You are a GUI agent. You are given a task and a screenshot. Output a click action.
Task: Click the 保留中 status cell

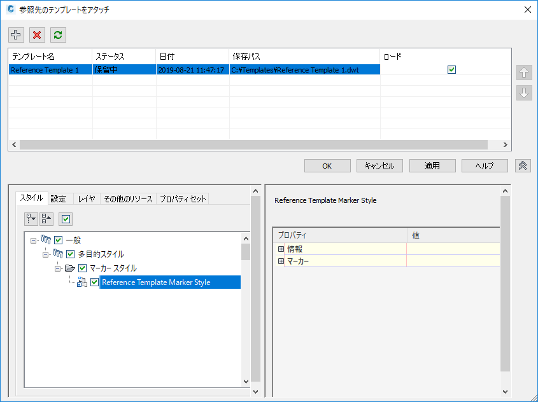pyautogui.click(x=124, y=70)
